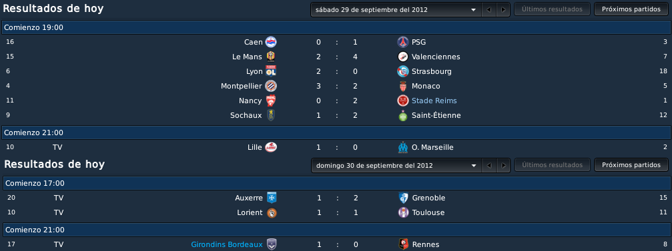Go to previous day from sábado 29

pos(488,9)
